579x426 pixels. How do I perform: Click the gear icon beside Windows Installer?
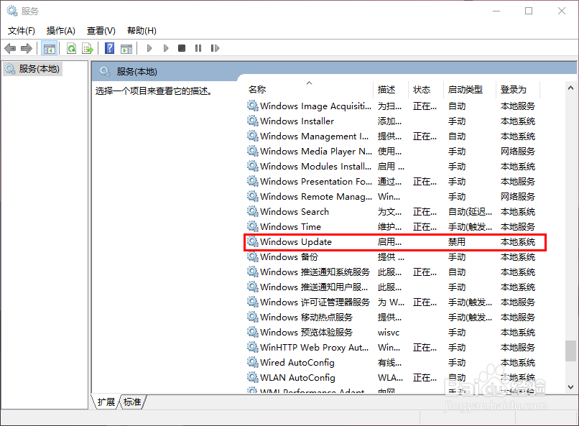pyautogui.click(x=253, y=121)
